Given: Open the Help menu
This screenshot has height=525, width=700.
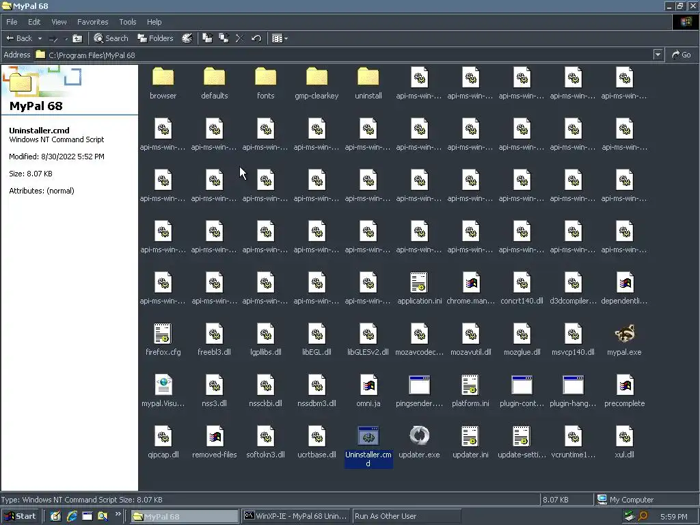Looking at the screenshot, I should pos(154,22).
